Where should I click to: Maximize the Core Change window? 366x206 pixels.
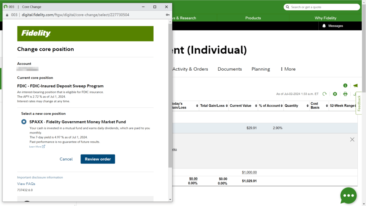[155, 7]
